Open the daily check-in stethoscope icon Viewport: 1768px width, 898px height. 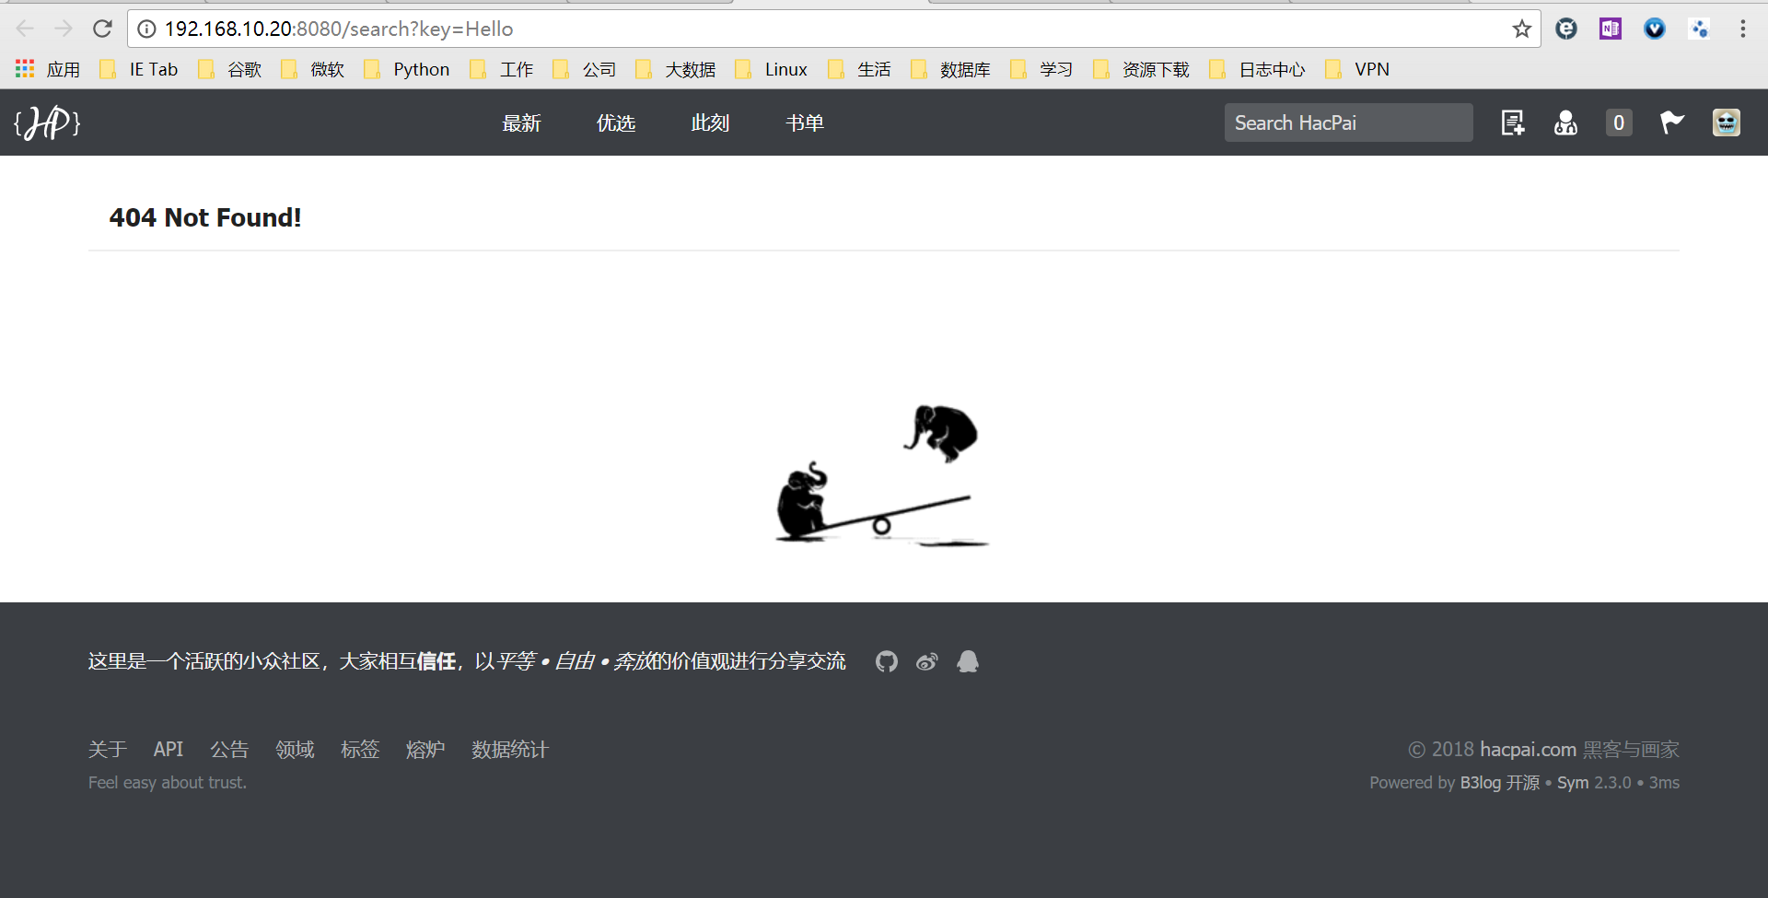(1565, 122)
